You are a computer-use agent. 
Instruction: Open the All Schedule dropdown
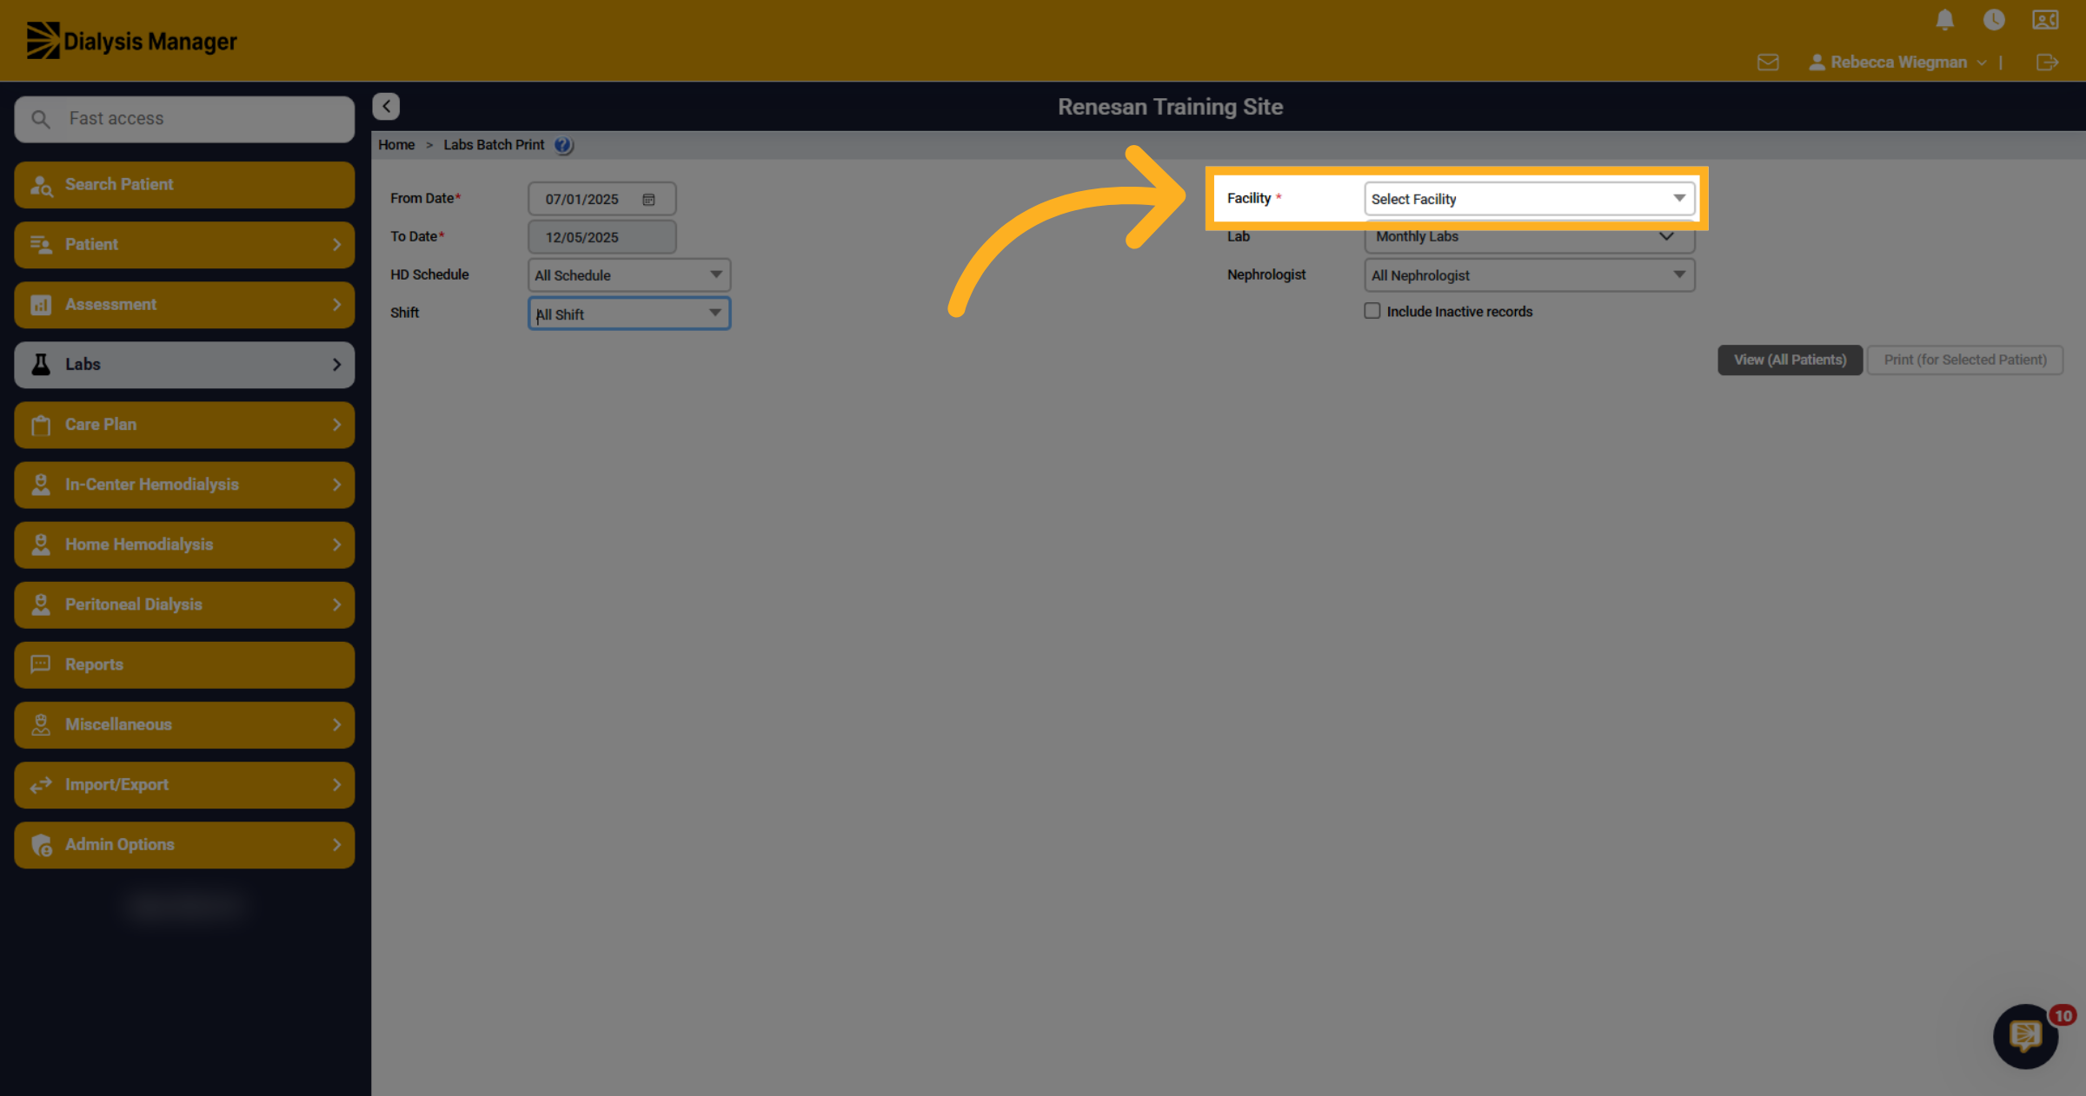pos(628,275)
